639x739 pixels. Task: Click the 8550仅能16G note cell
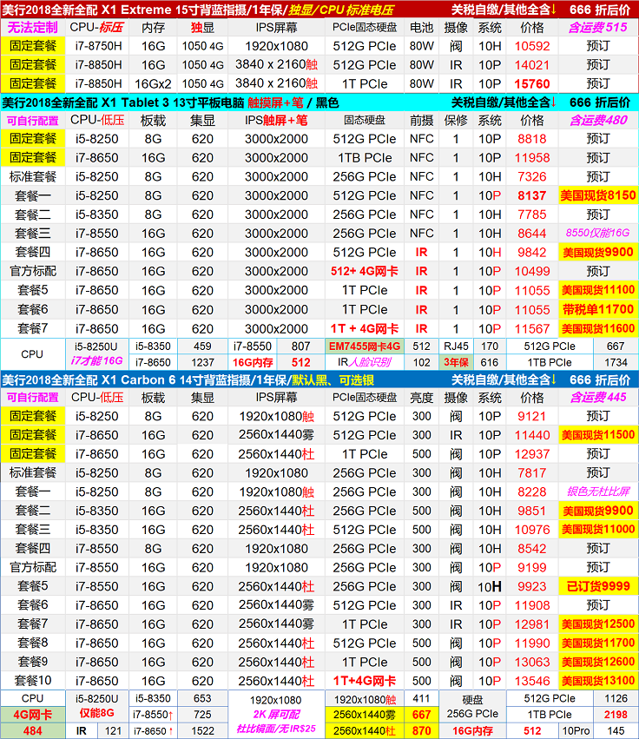coord(597,234)
